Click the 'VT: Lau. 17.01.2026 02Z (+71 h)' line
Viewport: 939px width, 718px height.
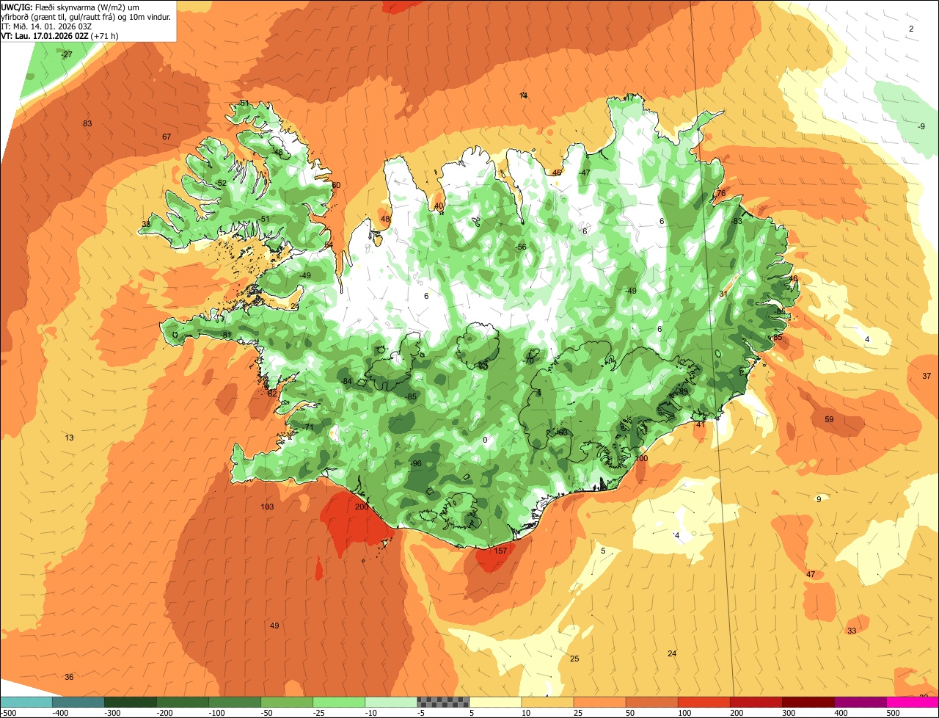click(59, 35)
